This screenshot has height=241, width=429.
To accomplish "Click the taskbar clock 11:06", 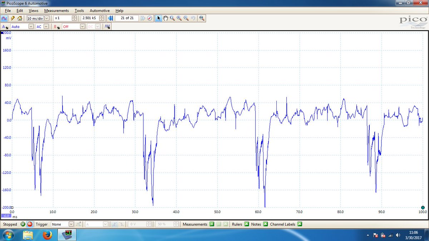I will coord(414,232).
